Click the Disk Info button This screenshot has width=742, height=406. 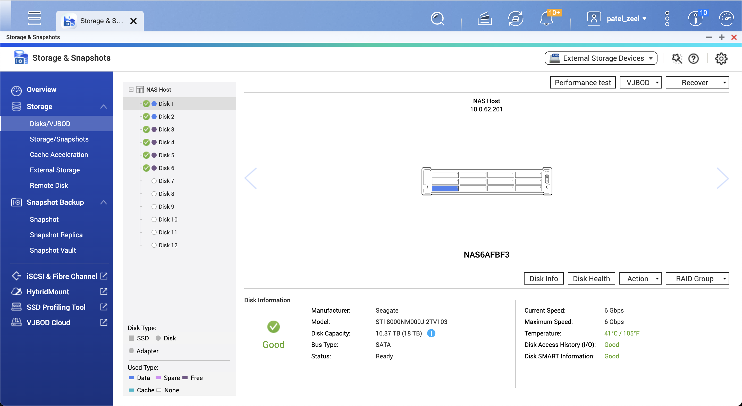tap(544, 279)
